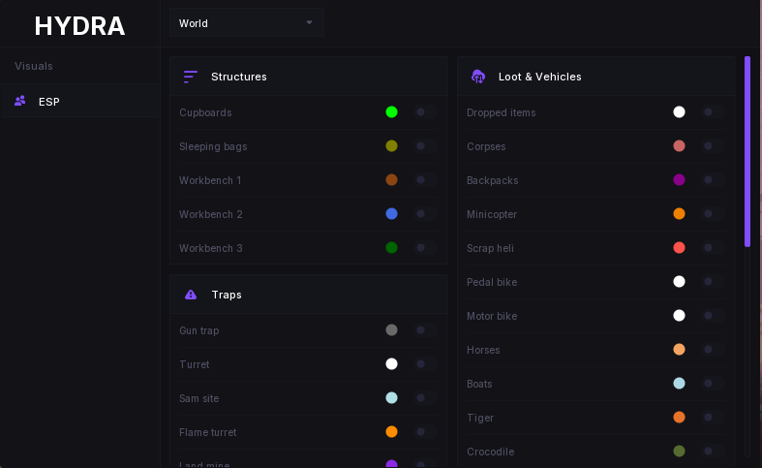This screenshot has width=762, height=468.
Task: Toggle Sam site switch
Action: 425,398
